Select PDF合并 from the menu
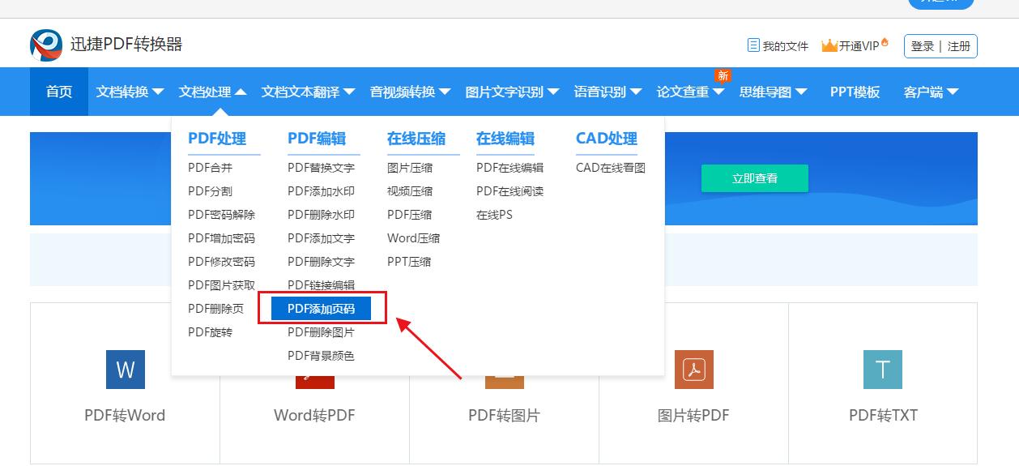This screenshot has width=1019, height=466. click(210, 168)
